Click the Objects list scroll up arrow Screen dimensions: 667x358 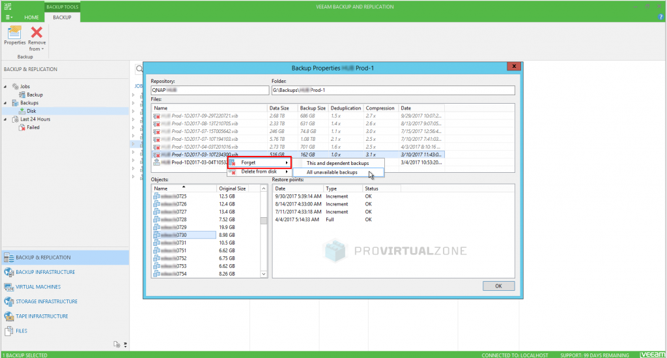(264, 188)
